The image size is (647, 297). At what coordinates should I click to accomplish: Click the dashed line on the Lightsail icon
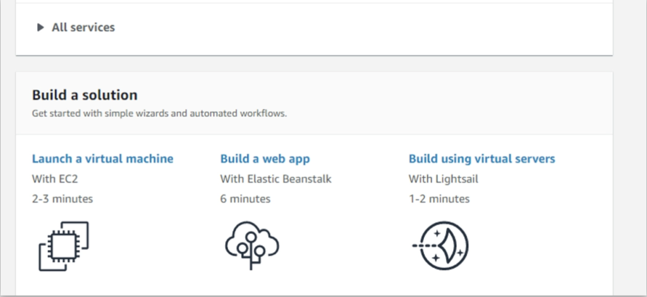pos(424,246)
